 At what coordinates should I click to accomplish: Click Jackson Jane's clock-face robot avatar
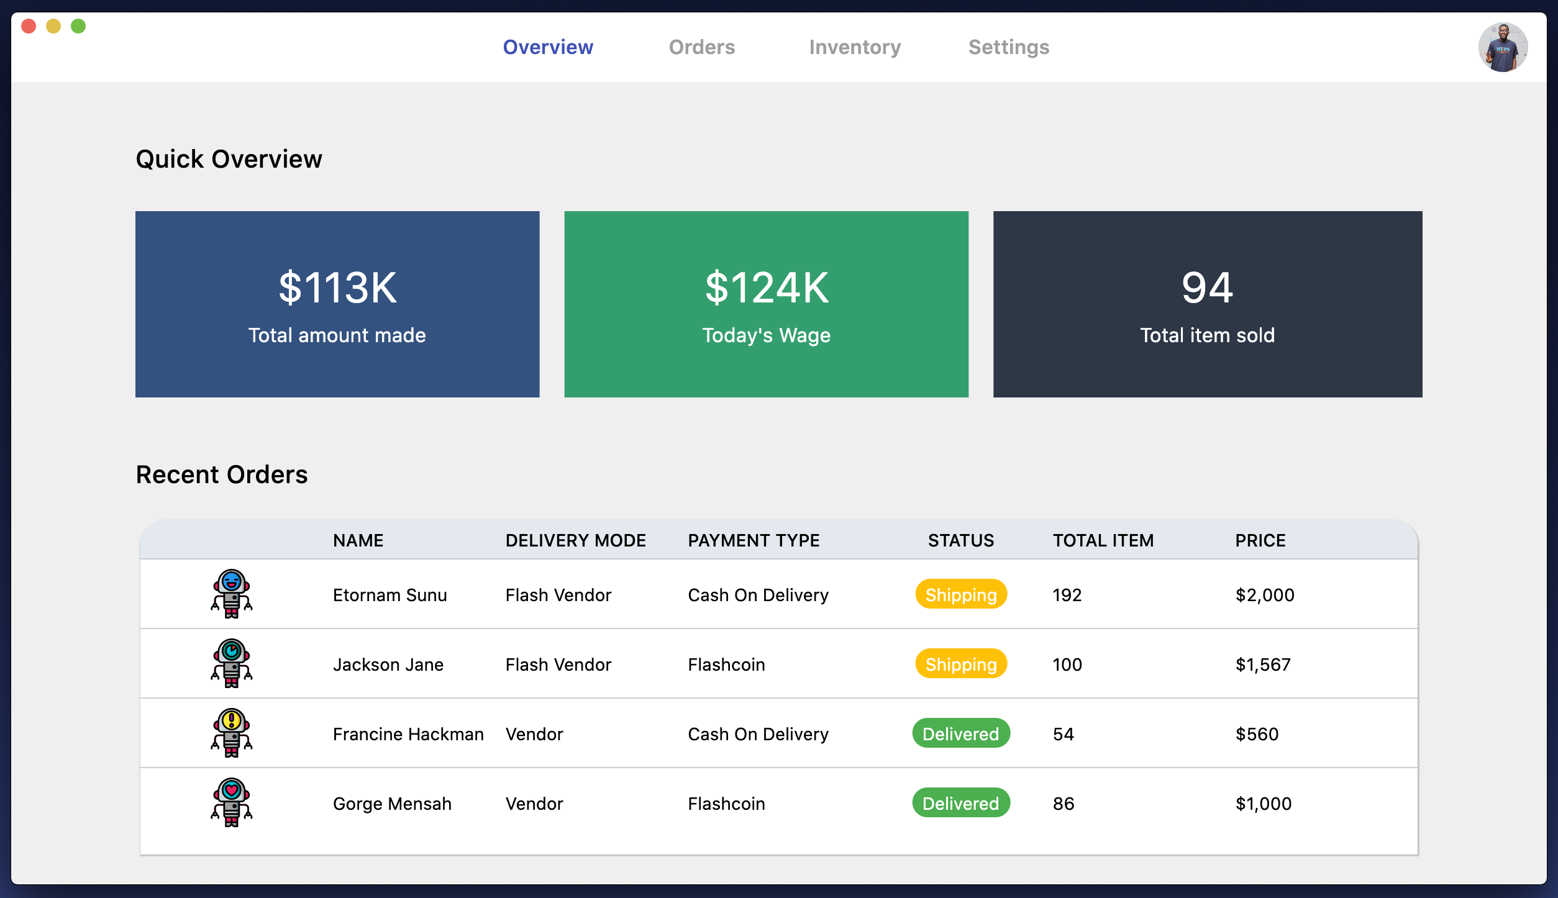point(231,663)
